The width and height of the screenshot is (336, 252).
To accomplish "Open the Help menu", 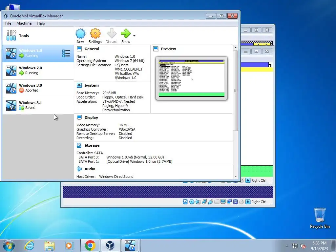I will 41,23.
